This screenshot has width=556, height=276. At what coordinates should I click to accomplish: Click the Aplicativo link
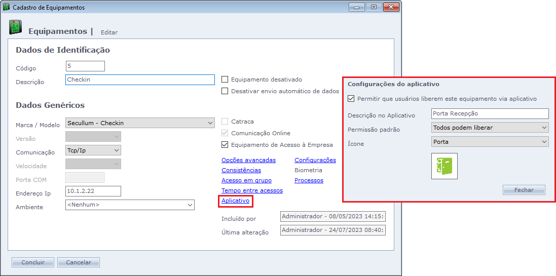[x=235, y=201]
